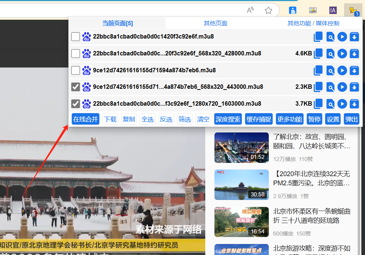Open the picture extension icon in toolbar
This screenshot has height=255, width=365.
click(x=312, y=10)
